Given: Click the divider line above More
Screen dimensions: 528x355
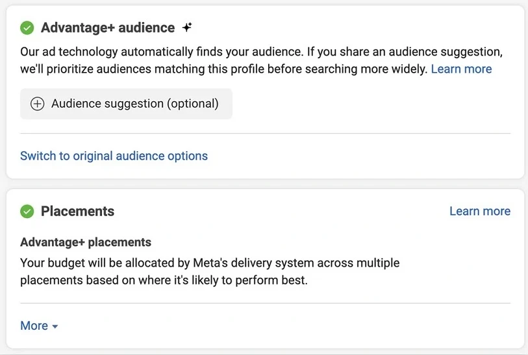Looking at the screenshot, I should [265, 303].
